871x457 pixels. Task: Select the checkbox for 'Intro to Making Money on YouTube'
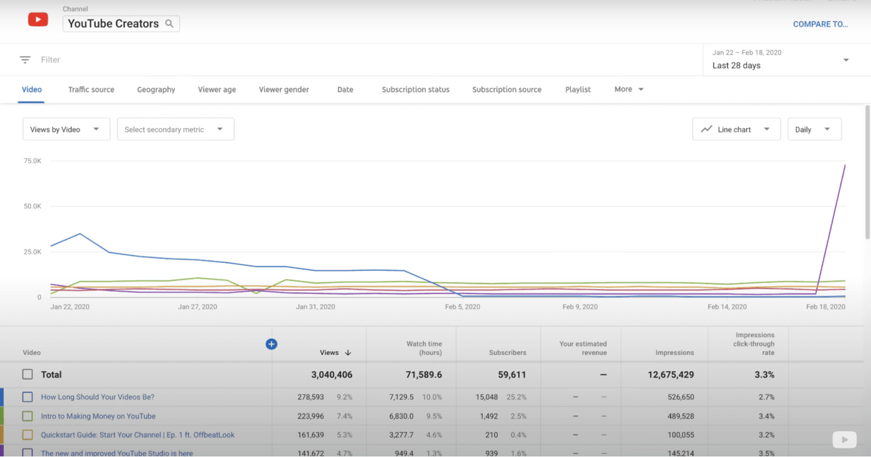pyautogui.click(x=27, y=416)
